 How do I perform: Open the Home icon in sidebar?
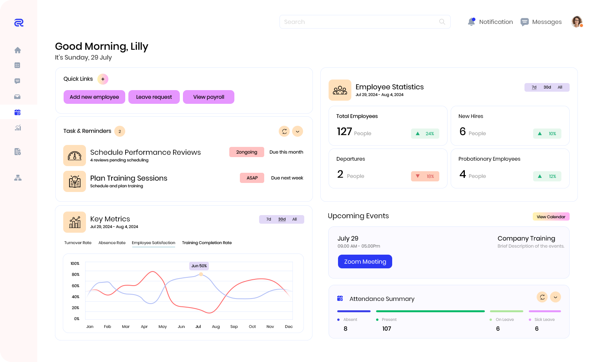(x=18, y=50)
